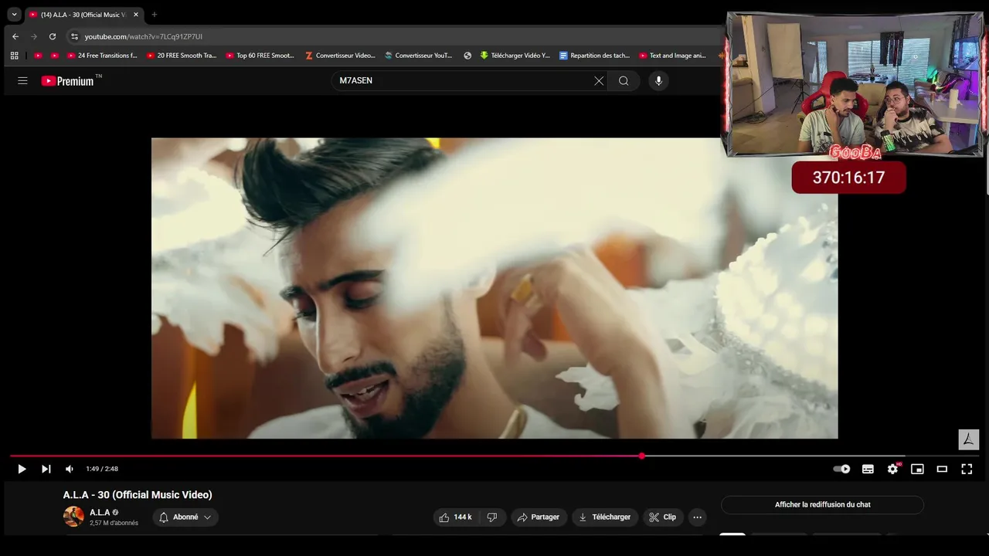Open the apps grid in bookmarks bar
The image size is (989, 556).
pyautogui.click(x=14, y=56)
